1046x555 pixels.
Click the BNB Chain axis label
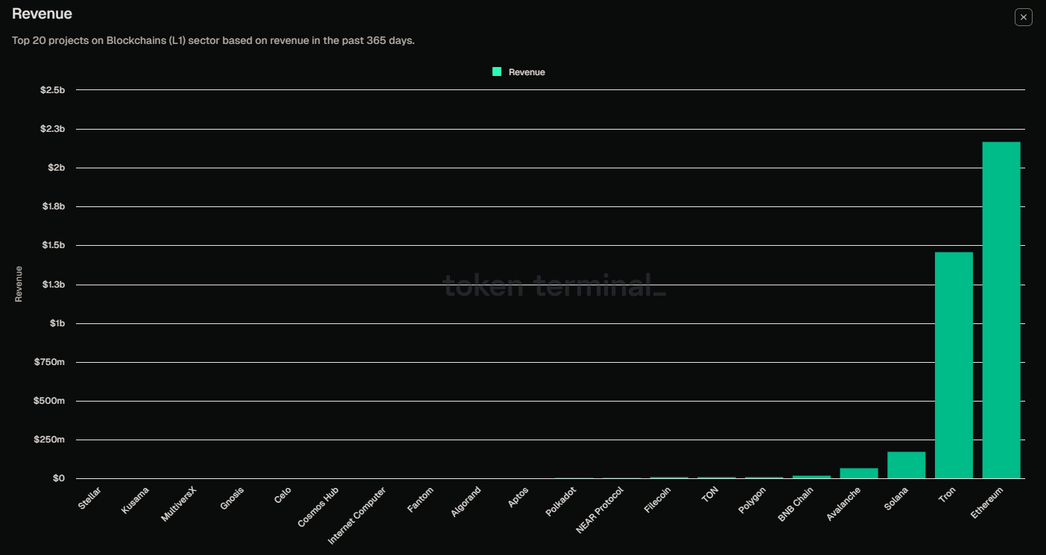(x=796, y=504)
